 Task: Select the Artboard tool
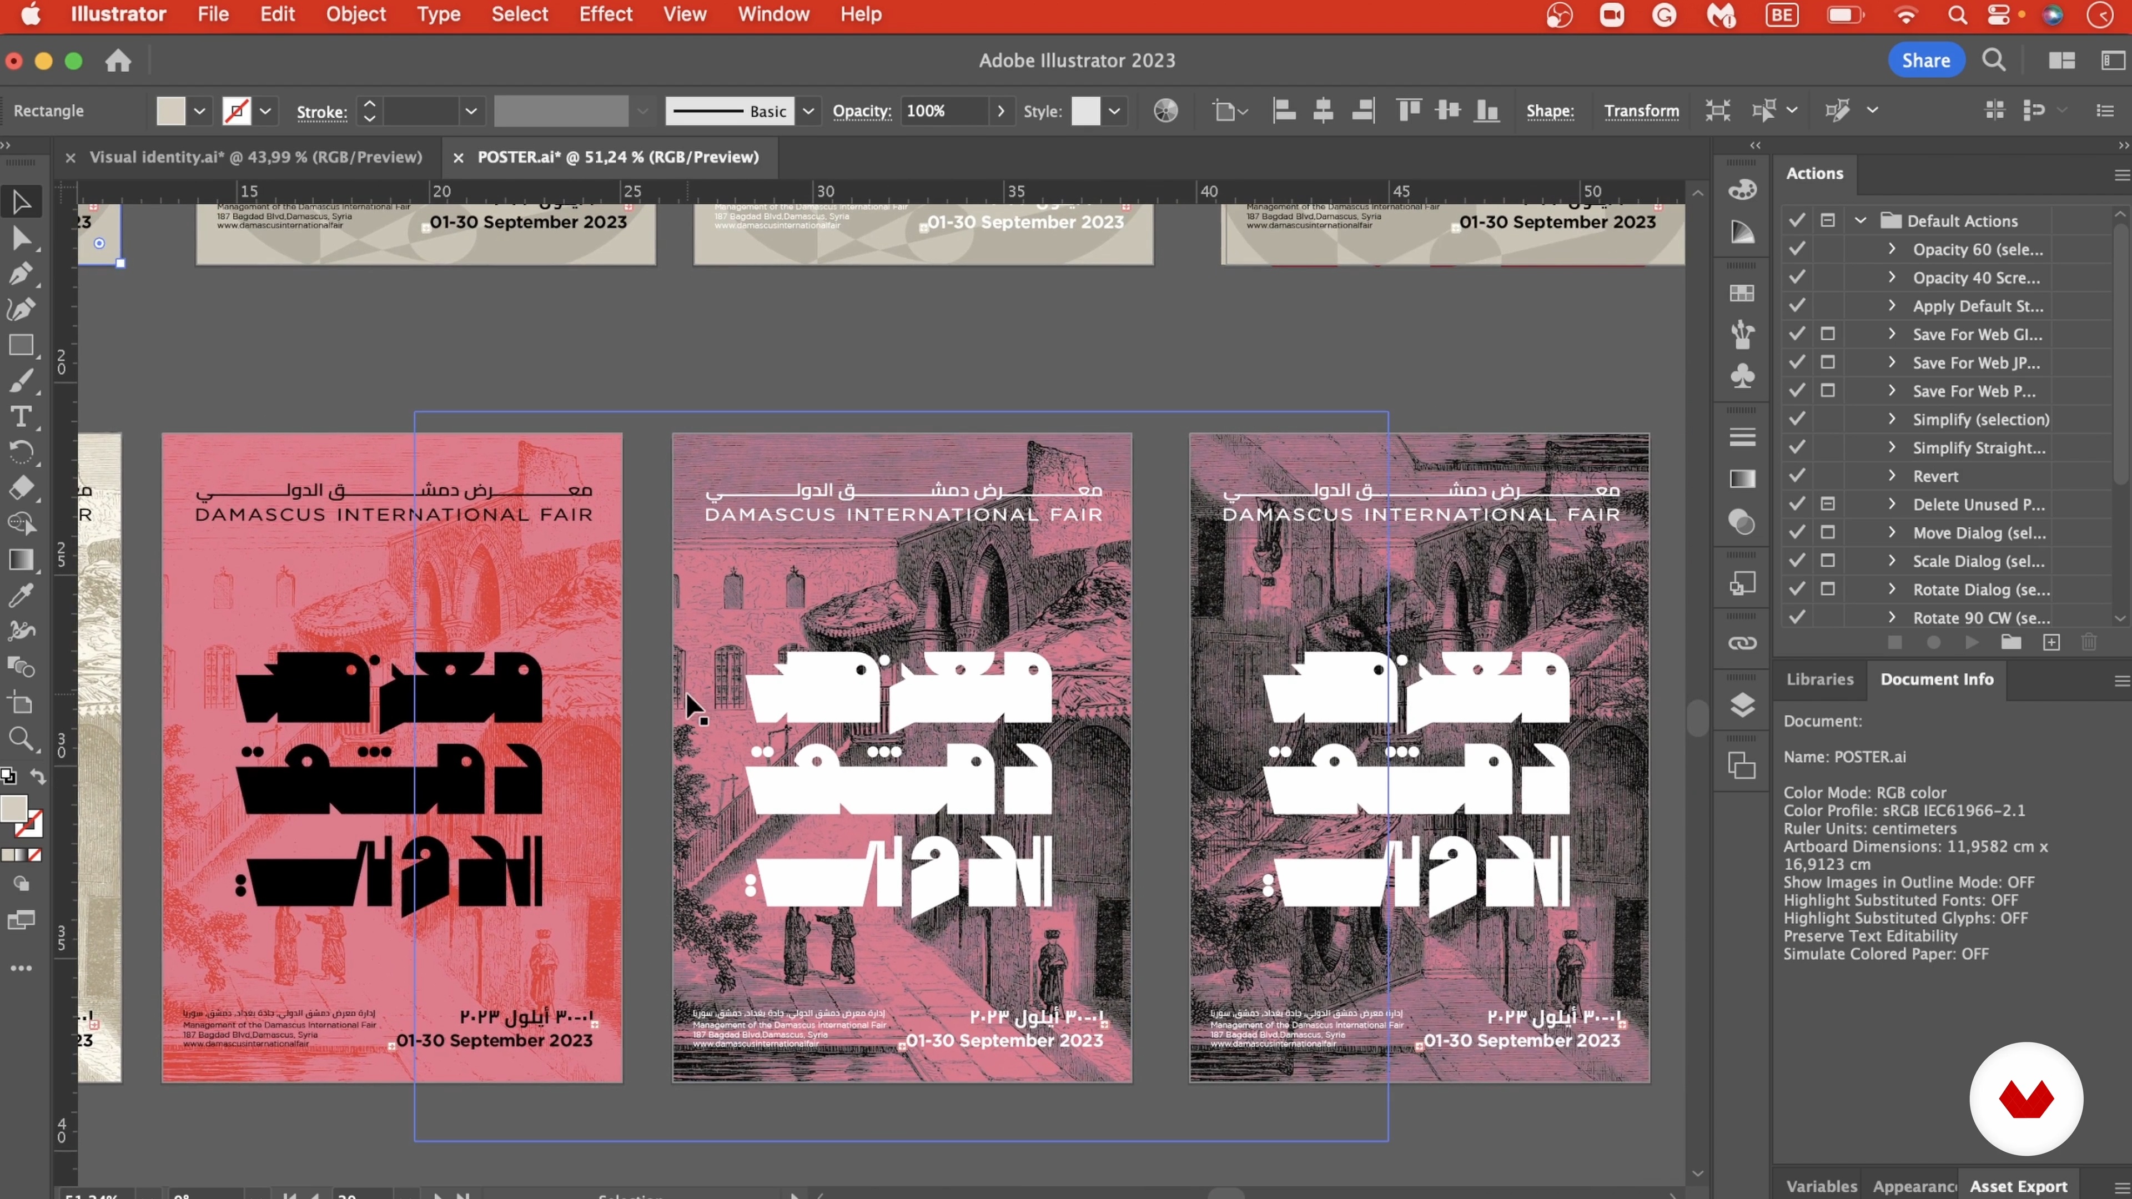pyautogui.click(x=22, y=703)
